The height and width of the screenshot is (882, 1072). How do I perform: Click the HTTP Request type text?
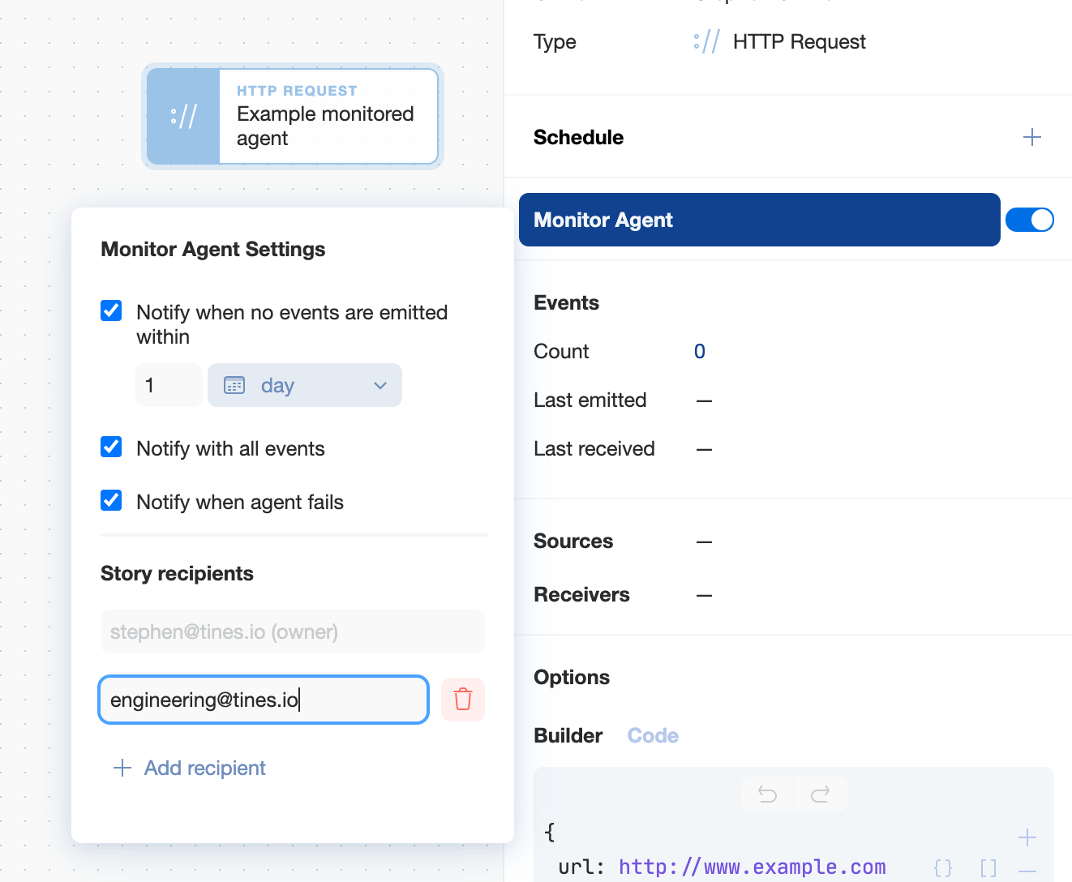(799, 41)
